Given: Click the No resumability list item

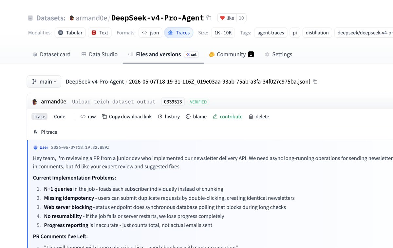Looking at the screenshot, I should (x=134, y=216).
